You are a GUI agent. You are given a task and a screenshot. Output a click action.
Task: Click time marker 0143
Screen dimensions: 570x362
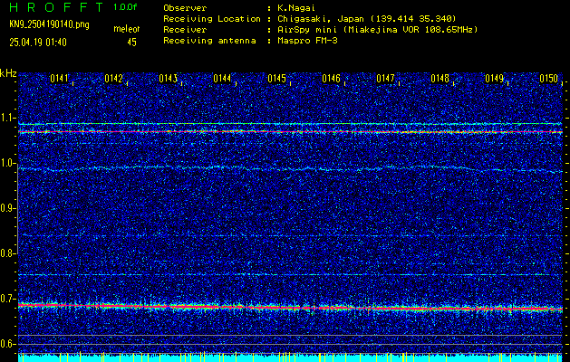pyautogui.click(x=168, y=78)
